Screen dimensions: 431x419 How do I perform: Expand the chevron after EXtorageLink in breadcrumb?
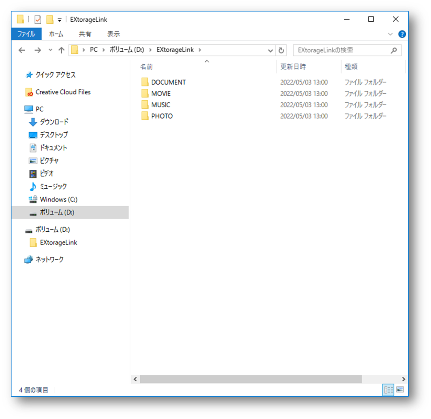[x=200, y=50]
